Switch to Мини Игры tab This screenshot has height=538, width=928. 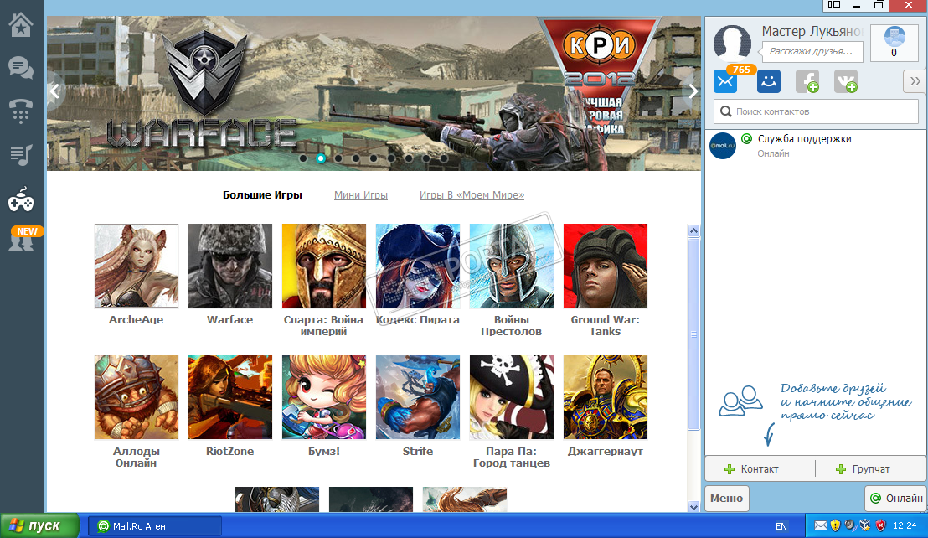360,194
